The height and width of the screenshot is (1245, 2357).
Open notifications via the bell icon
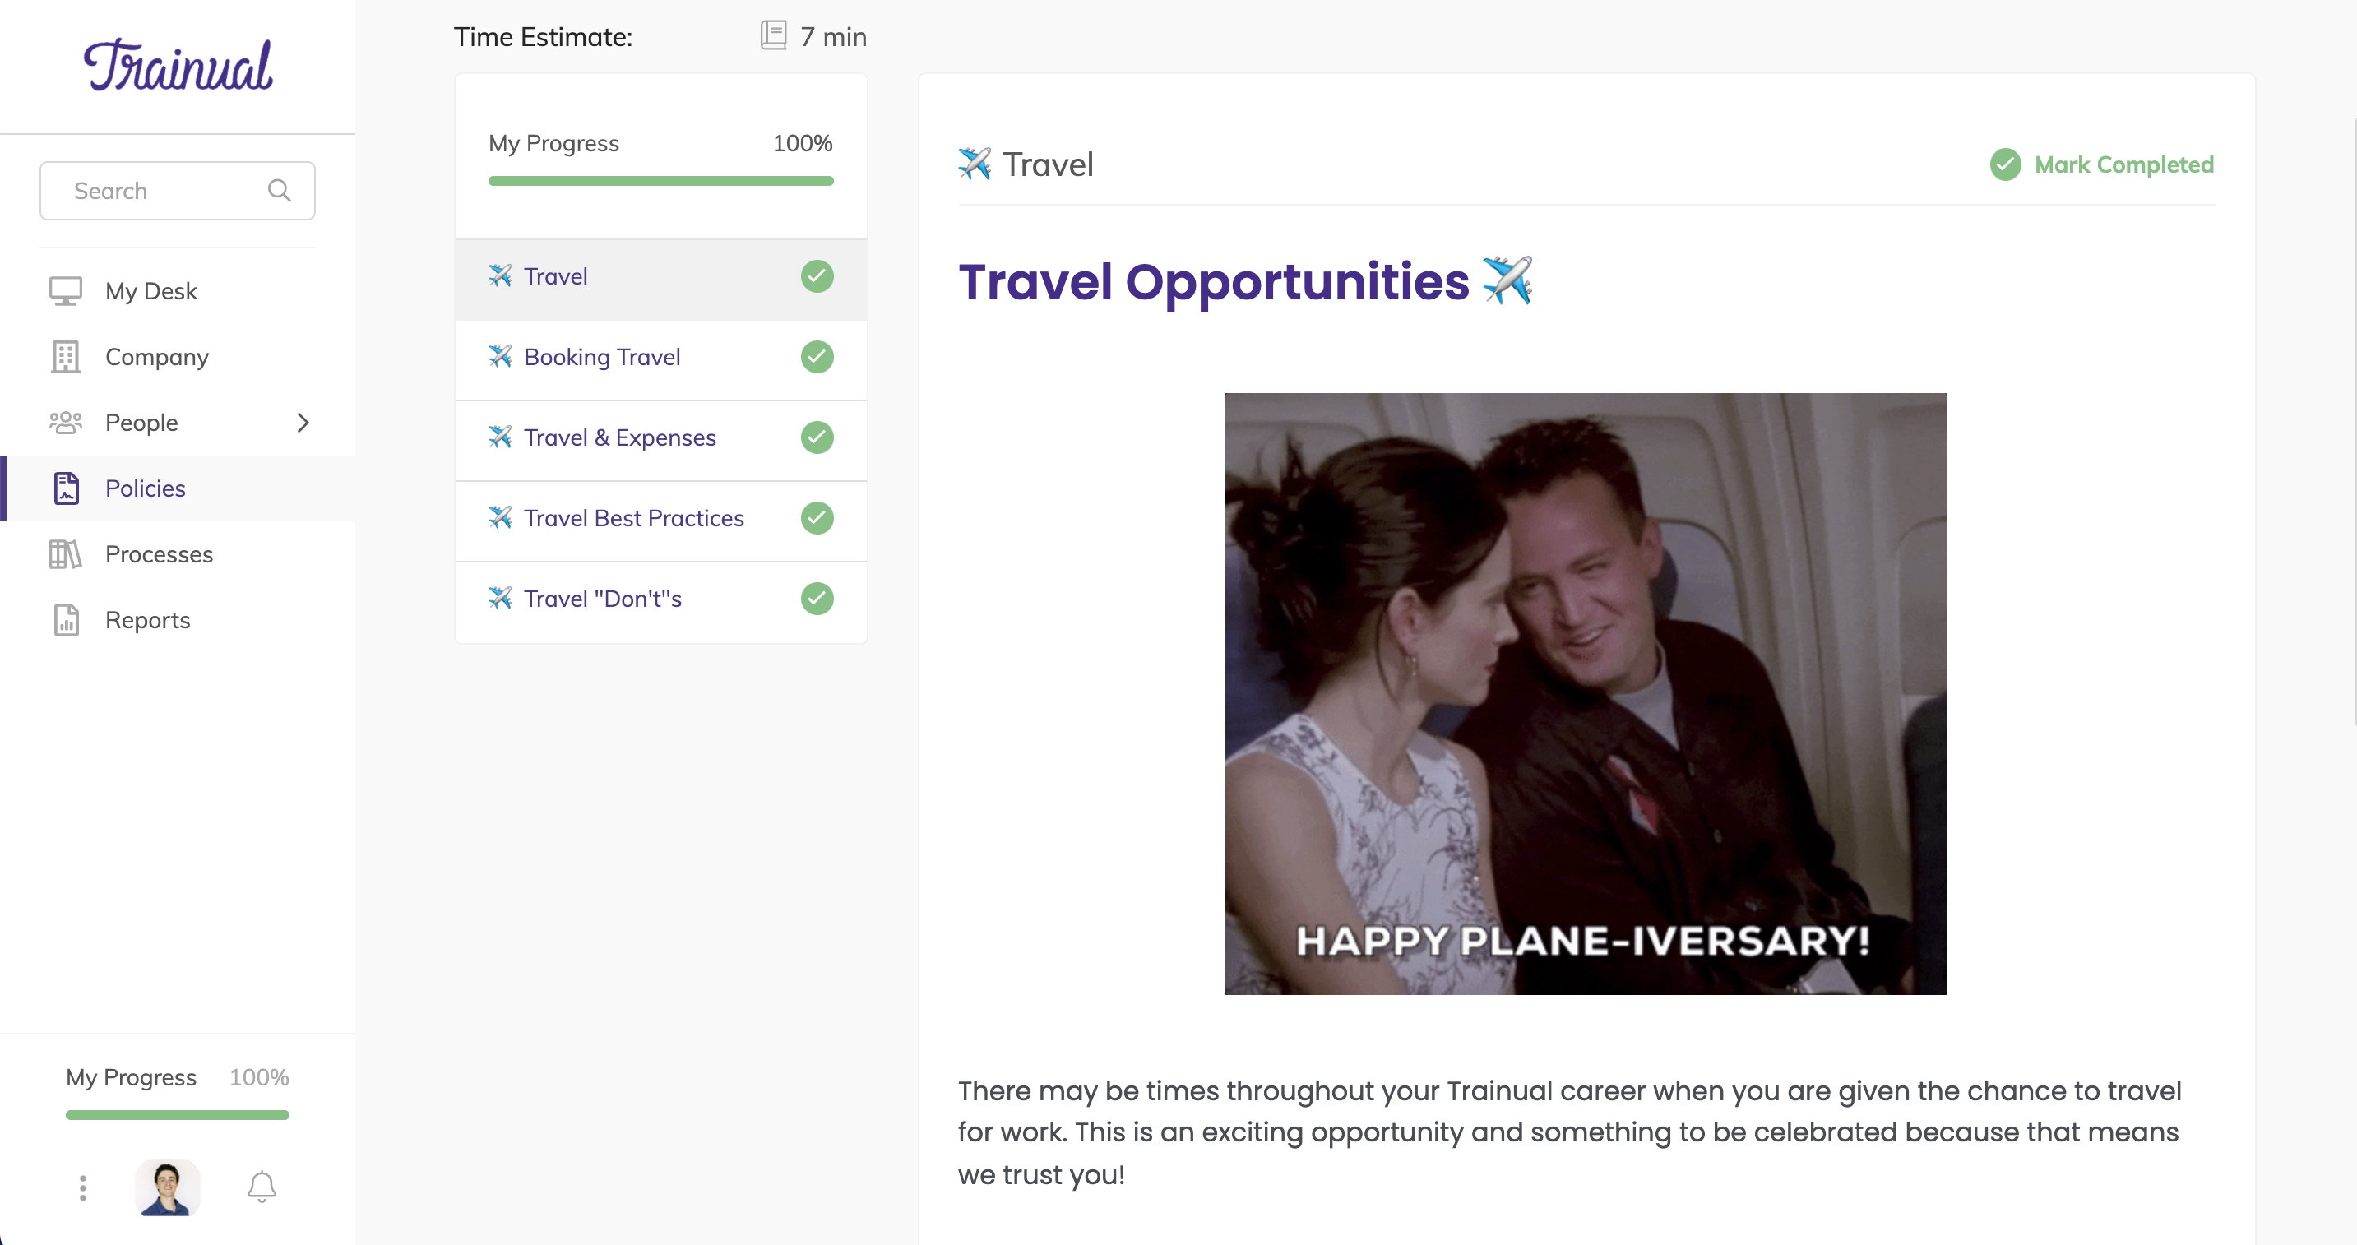(x=261, y=1187)
